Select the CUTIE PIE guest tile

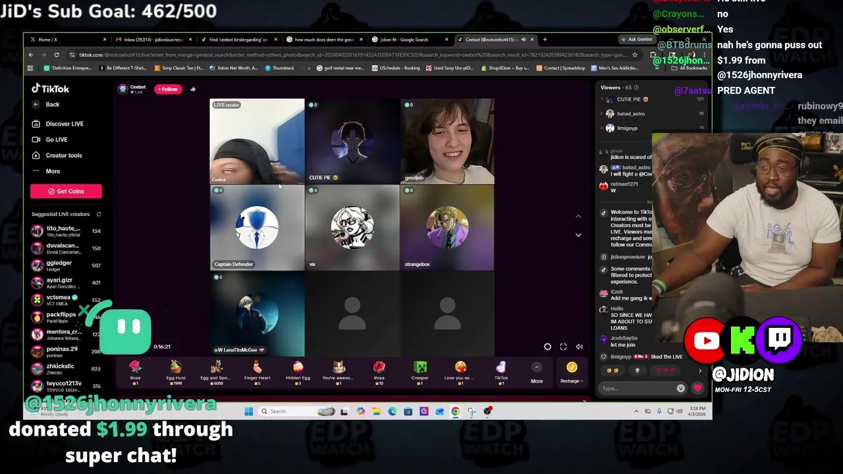(x=352, y=141)
